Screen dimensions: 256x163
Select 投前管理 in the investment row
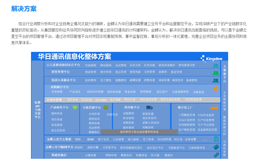91,72
